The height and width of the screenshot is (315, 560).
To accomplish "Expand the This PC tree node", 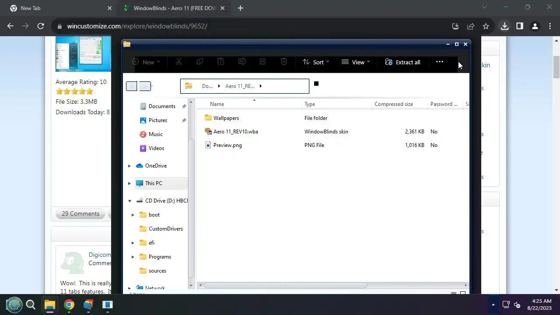I will 129,183.
